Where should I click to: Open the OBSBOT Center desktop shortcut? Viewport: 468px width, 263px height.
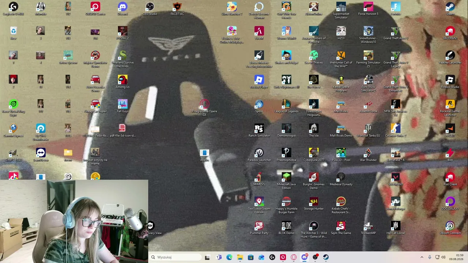point(95,9)
